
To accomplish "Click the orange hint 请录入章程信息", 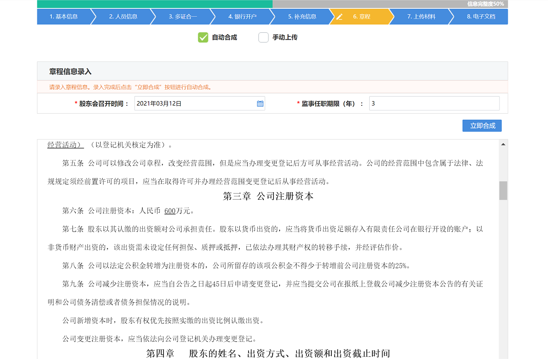I will [x=131, y=87].
